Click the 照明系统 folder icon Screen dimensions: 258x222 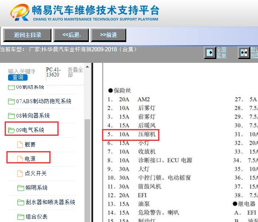21,188
